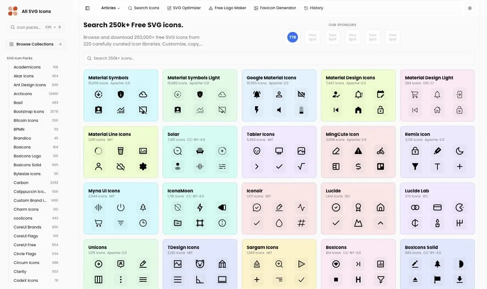The height and width of the screenshot is (289, 487).
Task: Click Remix Icon moon icon
Action: [460, 151]
